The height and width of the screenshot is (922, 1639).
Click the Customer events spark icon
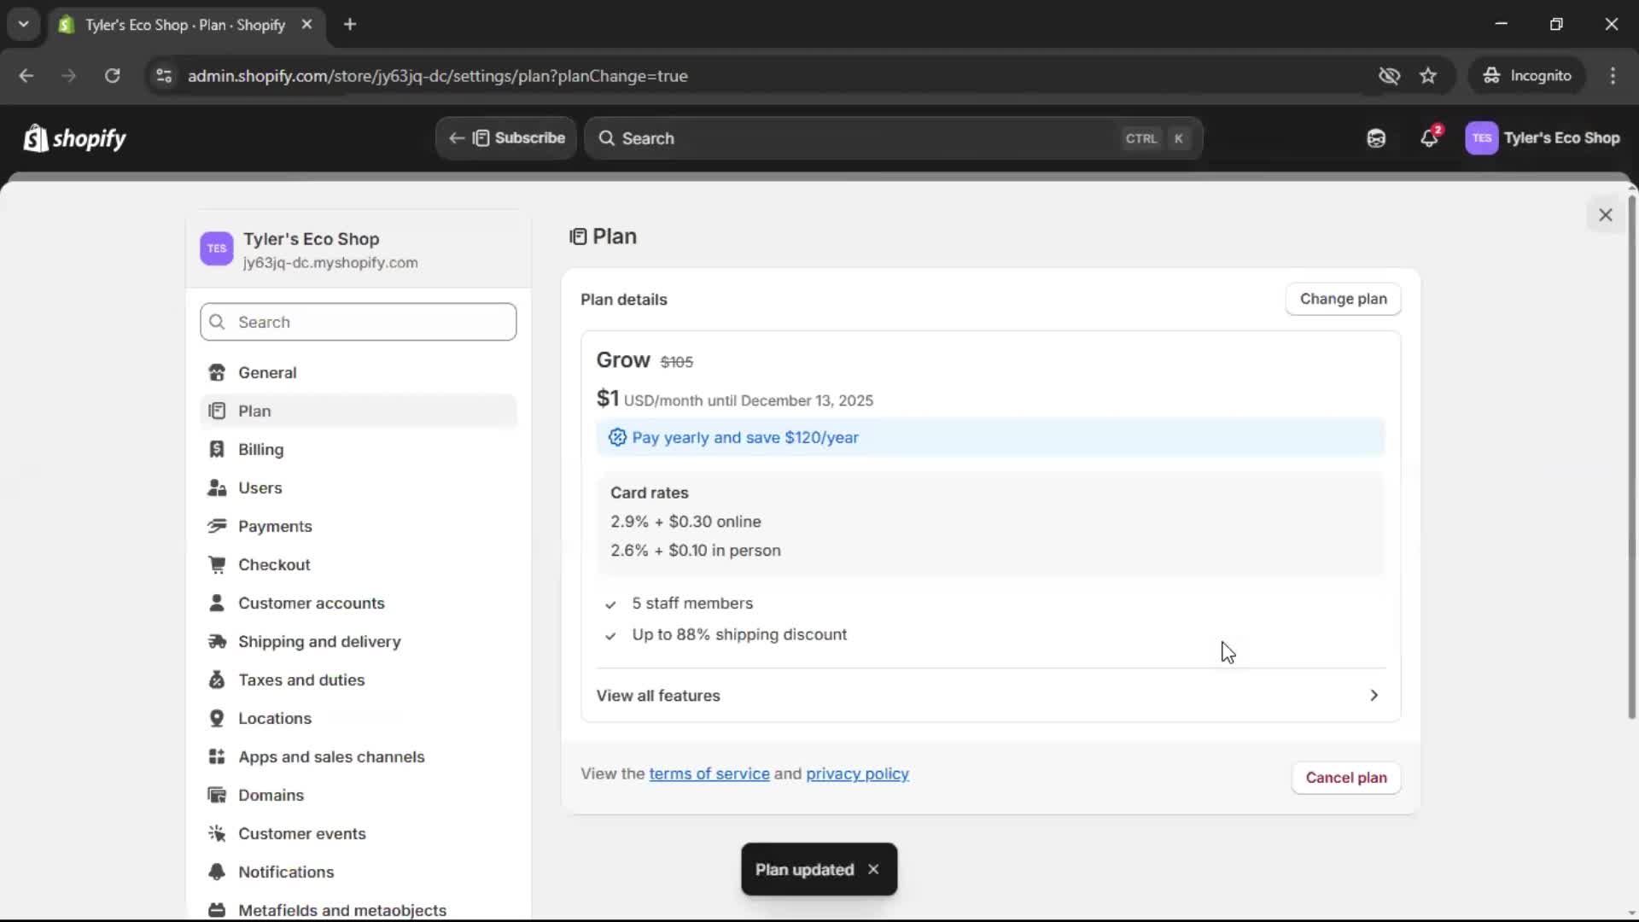tap(217, 834)
